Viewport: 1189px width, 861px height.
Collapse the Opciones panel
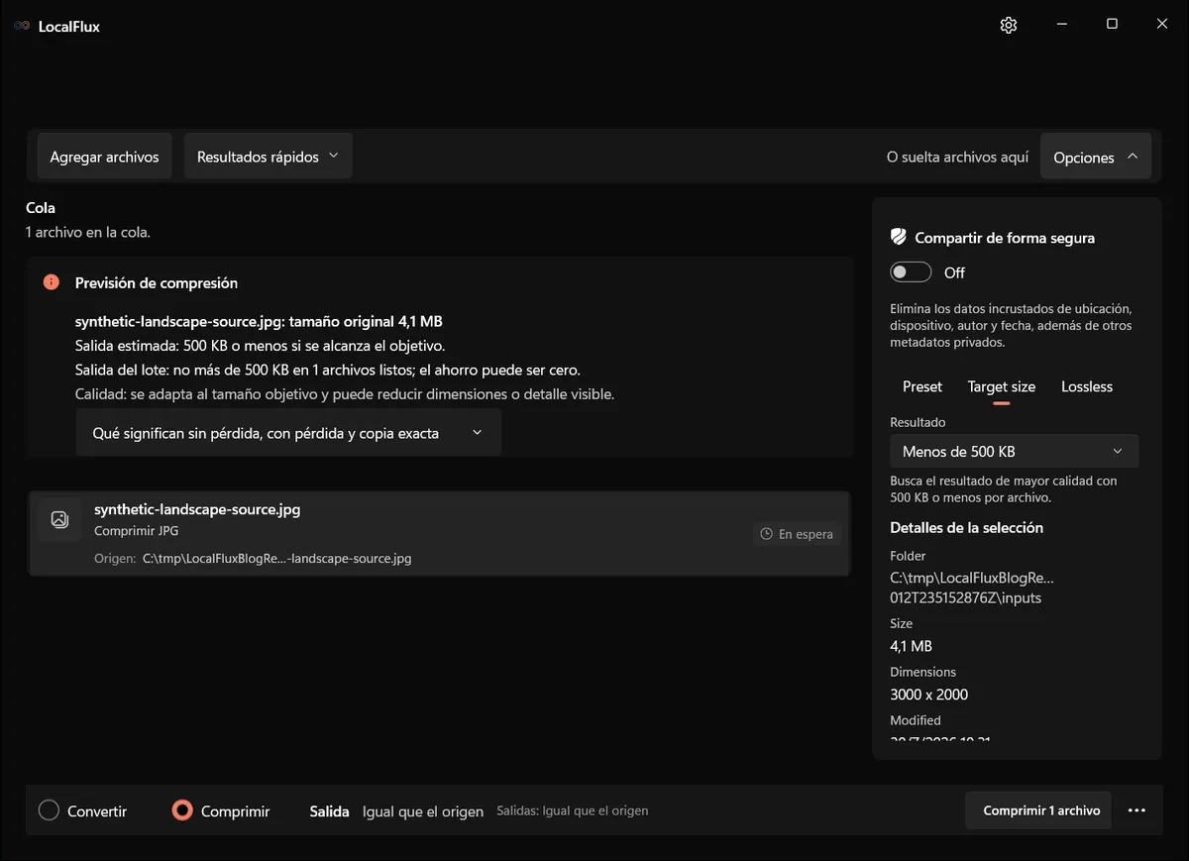pyautogui.click(x=1096, y=158)
